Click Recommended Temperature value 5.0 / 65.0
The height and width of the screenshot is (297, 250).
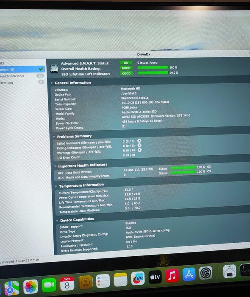point(132,203)
